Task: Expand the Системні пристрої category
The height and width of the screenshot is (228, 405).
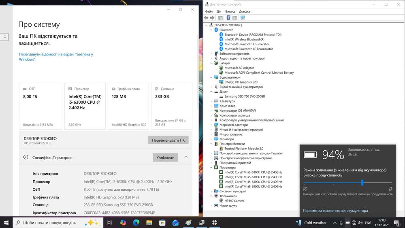Action: (x=211, y=191)
